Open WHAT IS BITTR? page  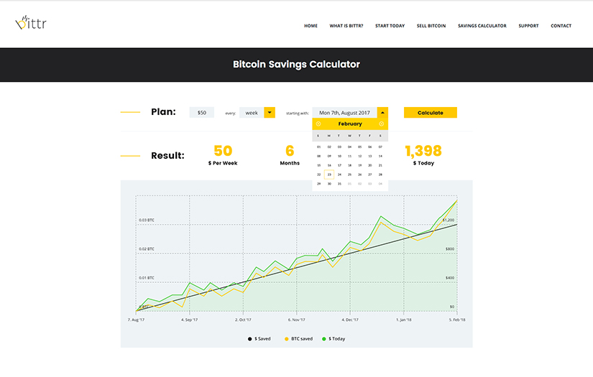coord(346,26)
